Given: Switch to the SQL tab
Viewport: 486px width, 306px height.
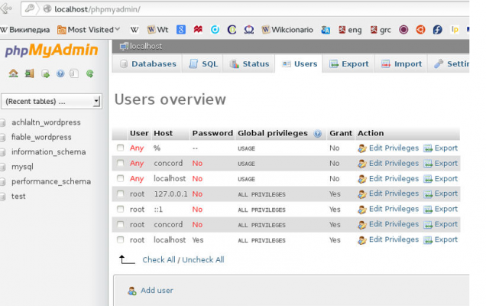Looking at the screenshot, I should (x=203, y=64).
